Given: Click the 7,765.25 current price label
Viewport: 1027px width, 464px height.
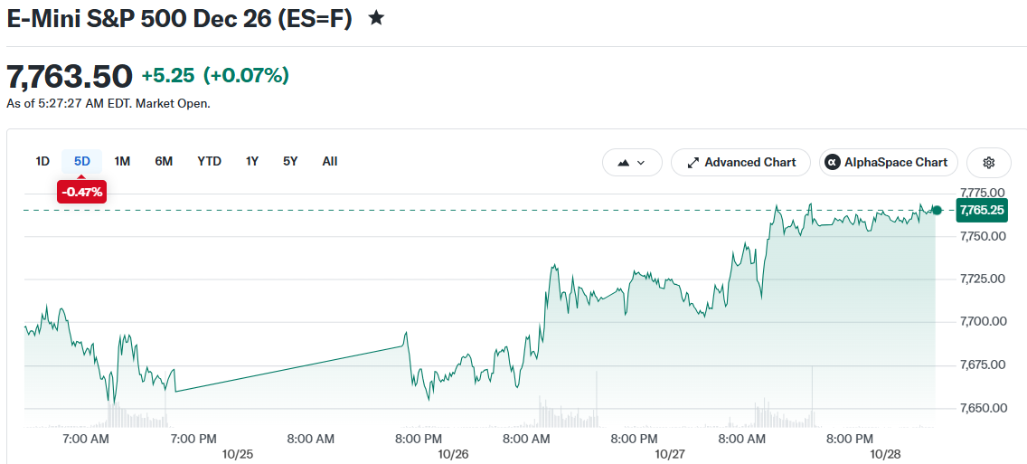Looking at the screenshot, I should 982,211.
